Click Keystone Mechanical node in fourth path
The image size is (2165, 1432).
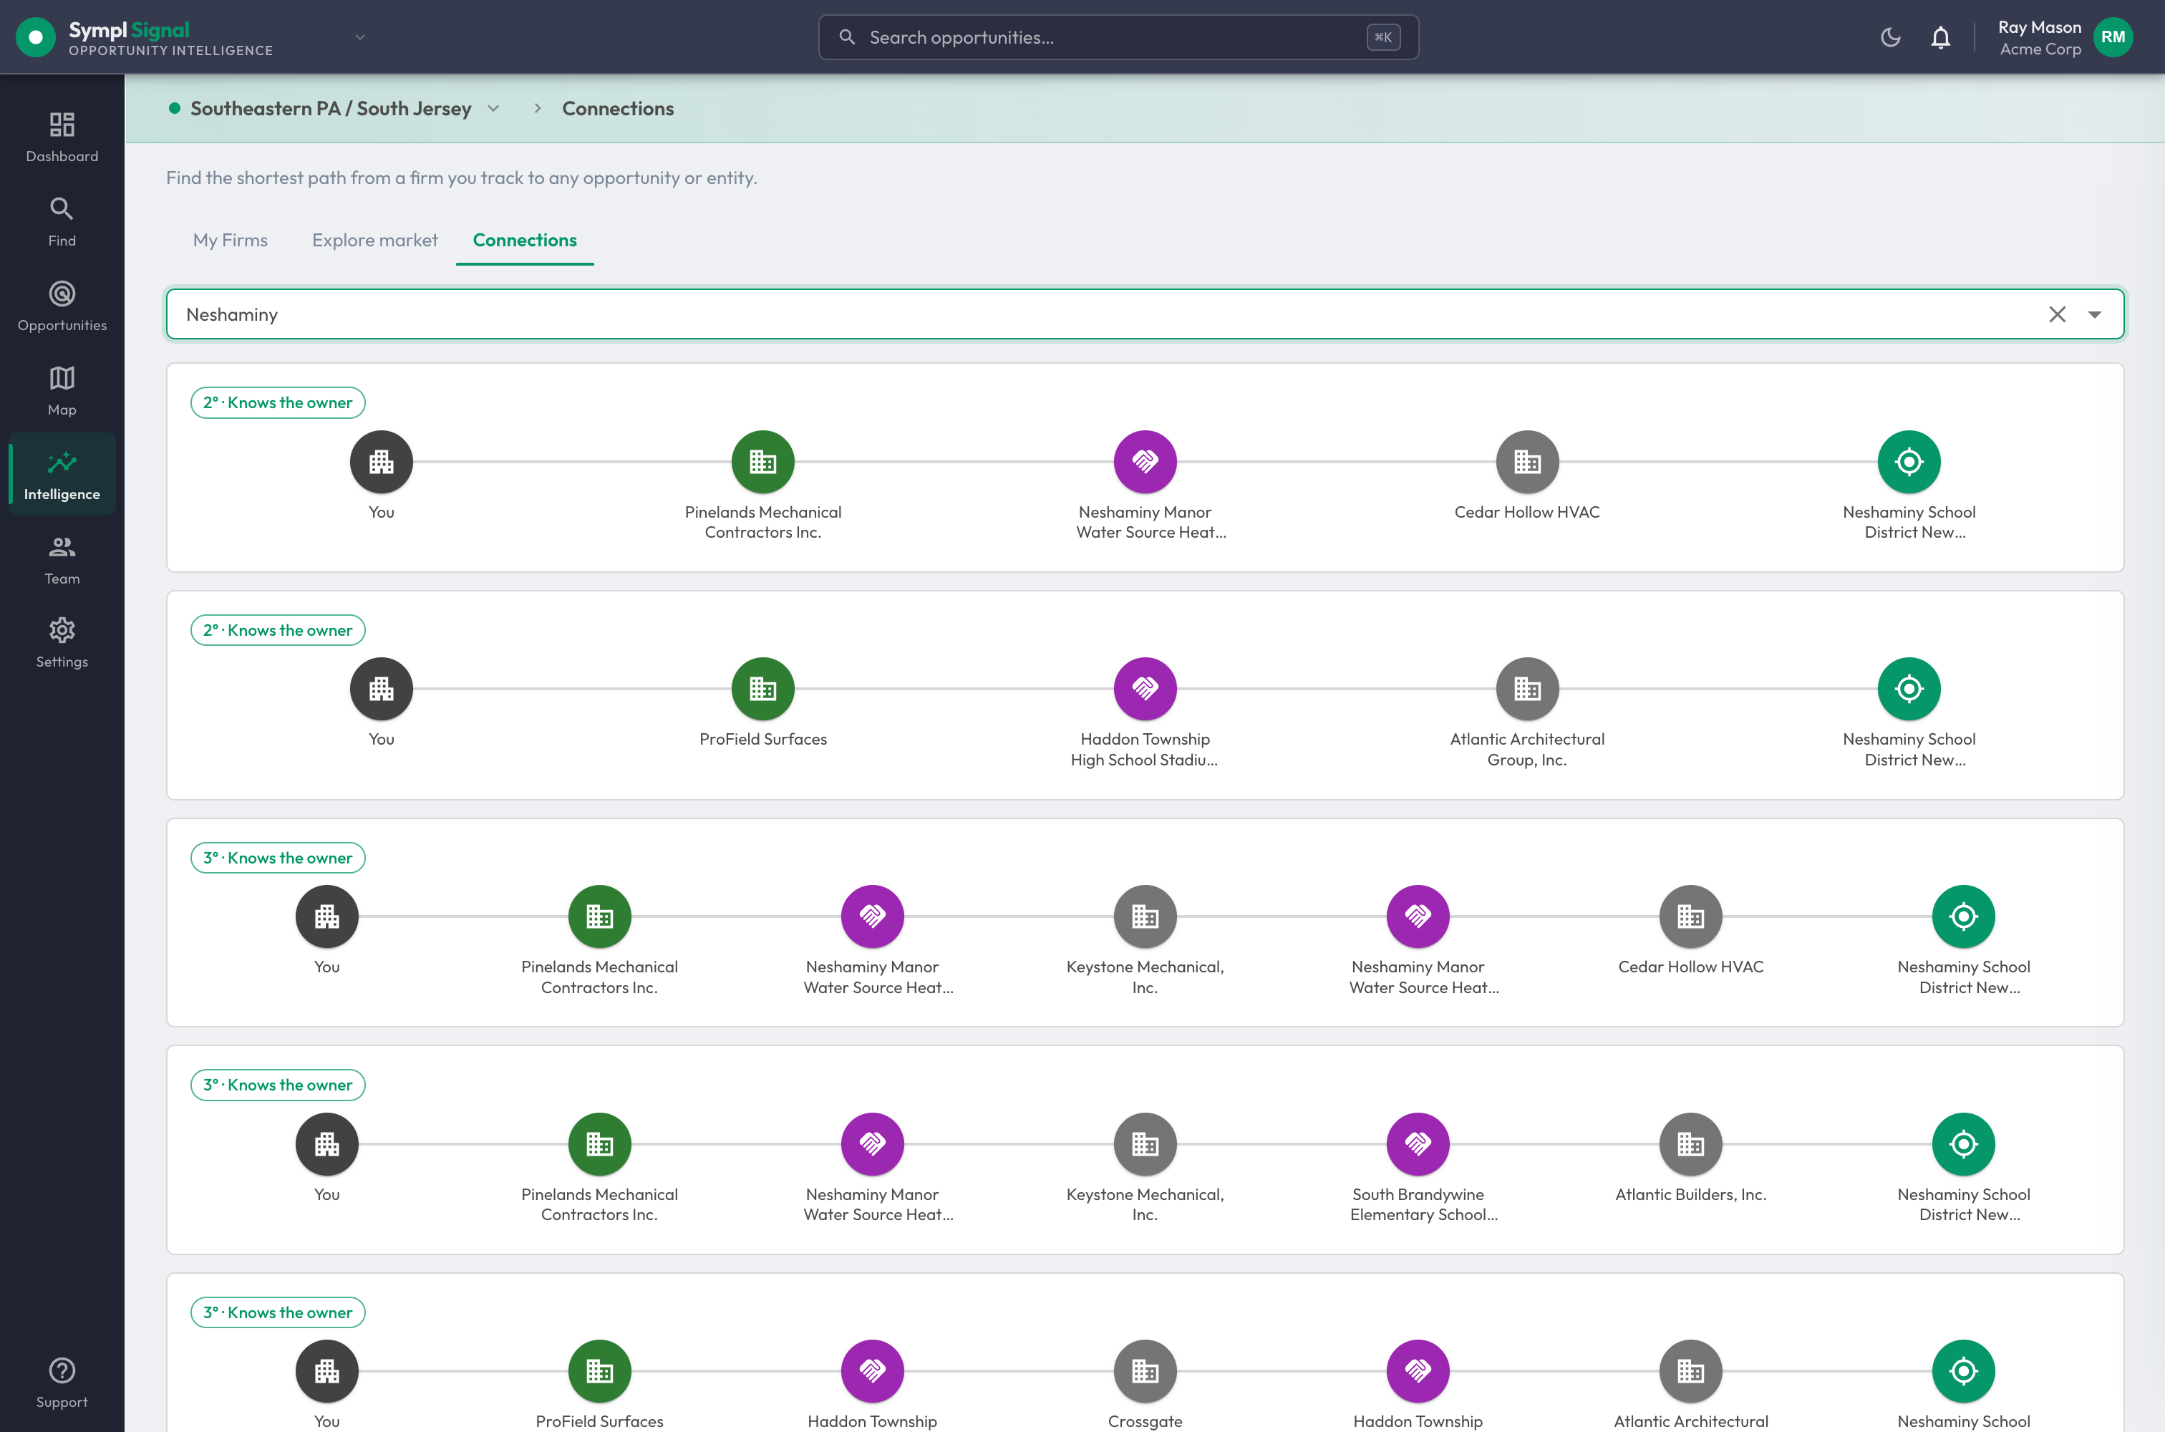click(1145, 1143)
